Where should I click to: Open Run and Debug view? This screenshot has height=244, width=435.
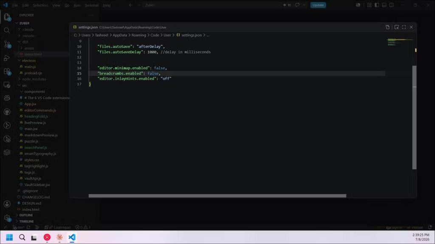[x=7, y=58]
